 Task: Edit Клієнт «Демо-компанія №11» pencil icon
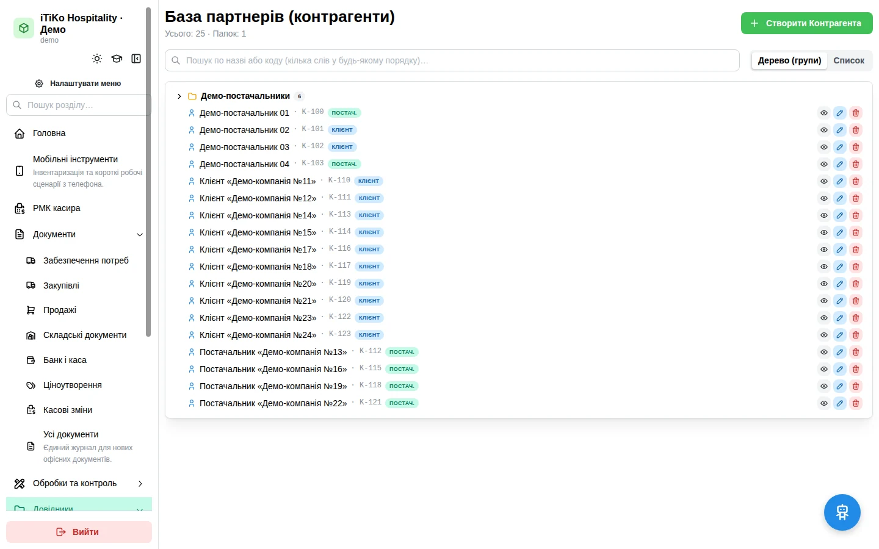coord(840,181)
